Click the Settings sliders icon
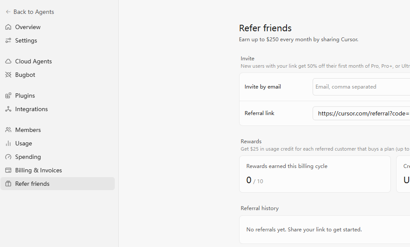This screenshot has width=410, height=247. tap(8, 40)
